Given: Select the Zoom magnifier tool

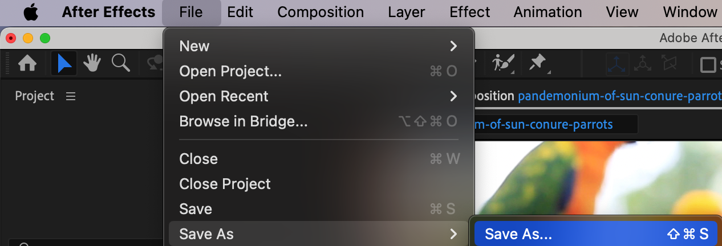Looking at the screenshot, I should 120,63.
